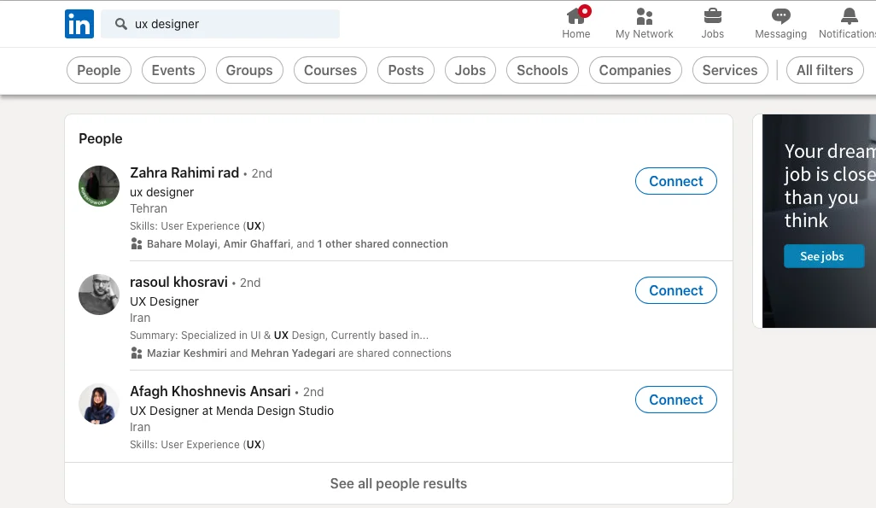
Task: Click shared connections icon under Zahra Rahimi rad
Action: (136, 243)
